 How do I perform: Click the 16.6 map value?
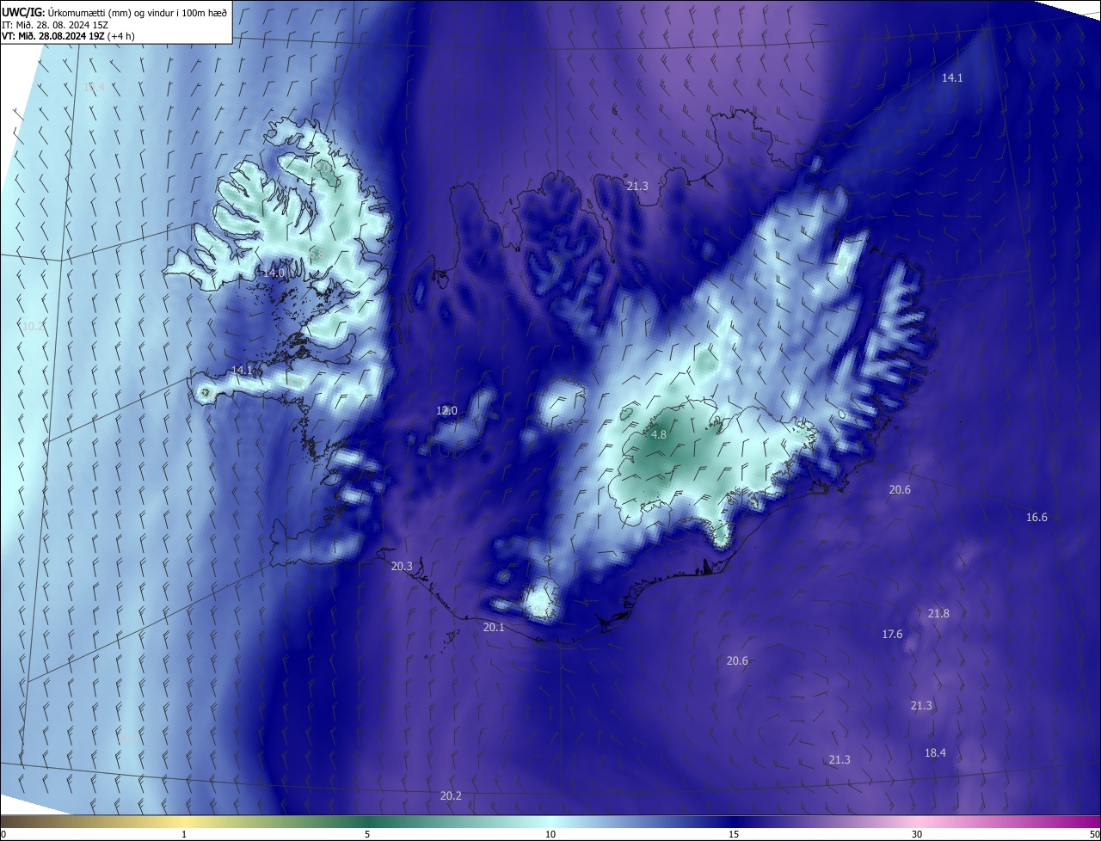coord(1036,518)
